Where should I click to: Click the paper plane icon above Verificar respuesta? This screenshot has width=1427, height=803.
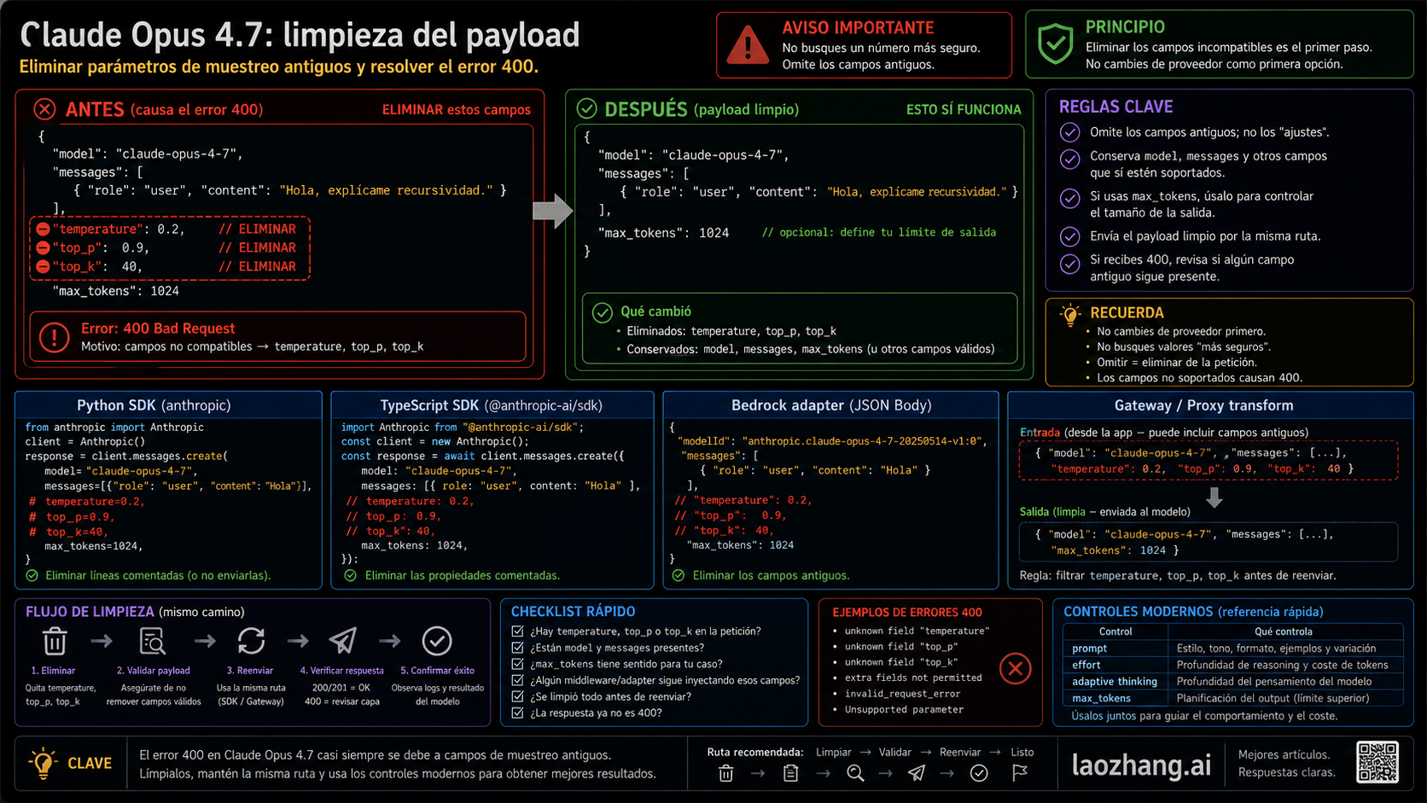[x=343, y=641]
